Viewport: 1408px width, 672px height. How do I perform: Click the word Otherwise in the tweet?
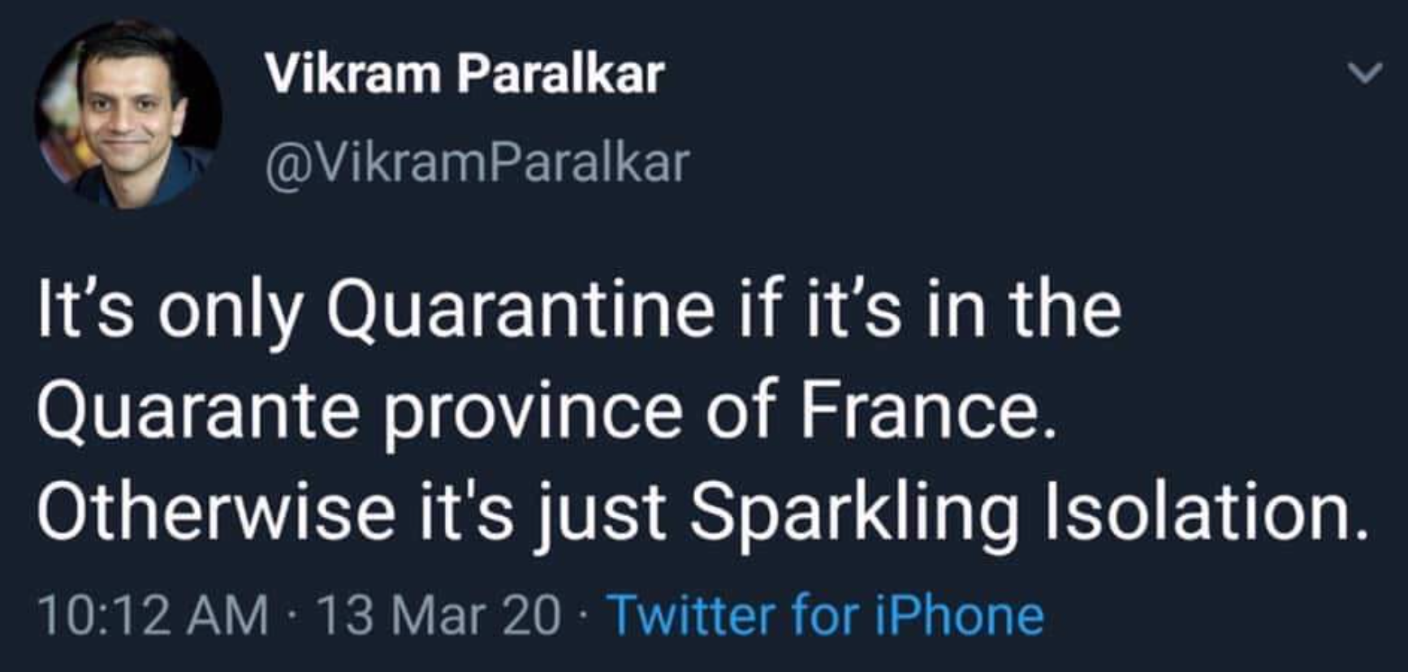(x=215, y=513)
